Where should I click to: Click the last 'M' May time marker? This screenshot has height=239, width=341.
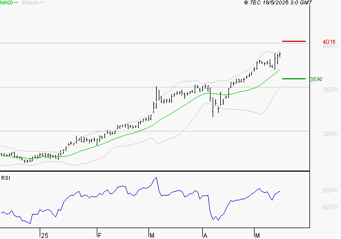pyautogui.click(x=257, y=235)
